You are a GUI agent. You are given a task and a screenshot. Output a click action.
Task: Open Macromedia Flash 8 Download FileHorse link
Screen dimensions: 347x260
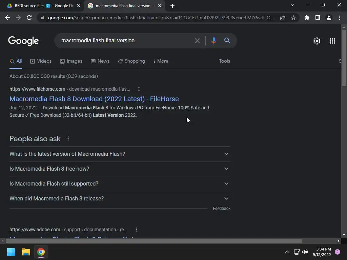[x=94, y=99]
